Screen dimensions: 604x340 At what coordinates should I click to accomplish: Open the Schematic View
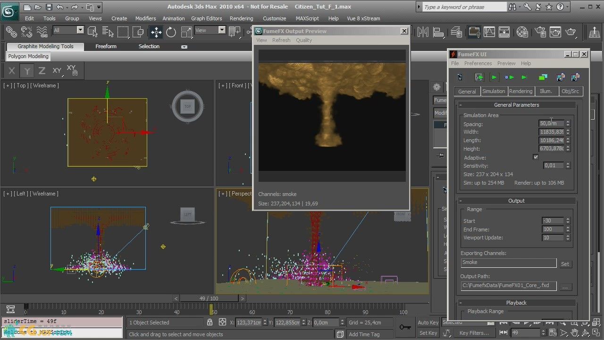tap(504, 32)
